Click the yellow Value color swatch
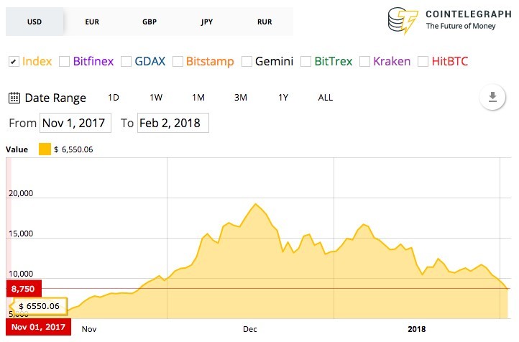This screenshot has height=342, width=519. [x=45, y=149]
